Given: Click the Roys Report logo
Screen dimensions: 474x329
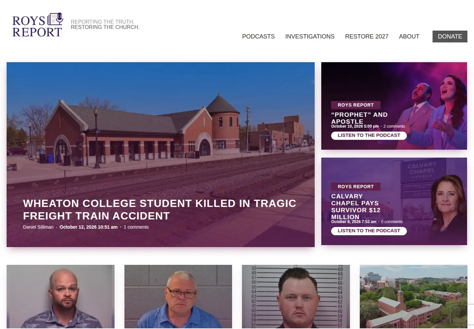Looking at the screenshot, I should (38, 25).
